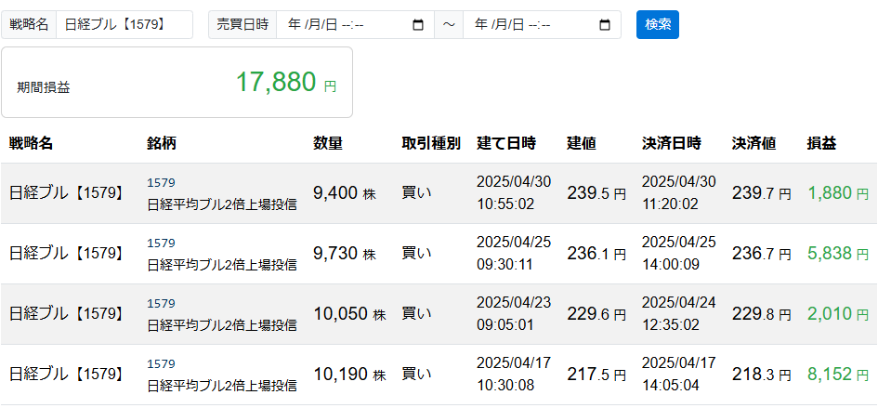Click the 建値 column header
Screen dimensions: 878x408
tap(582, 143)
